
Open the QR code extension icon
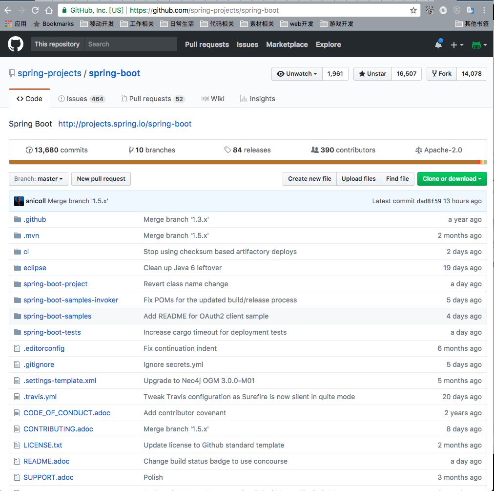tap(430, 10)
